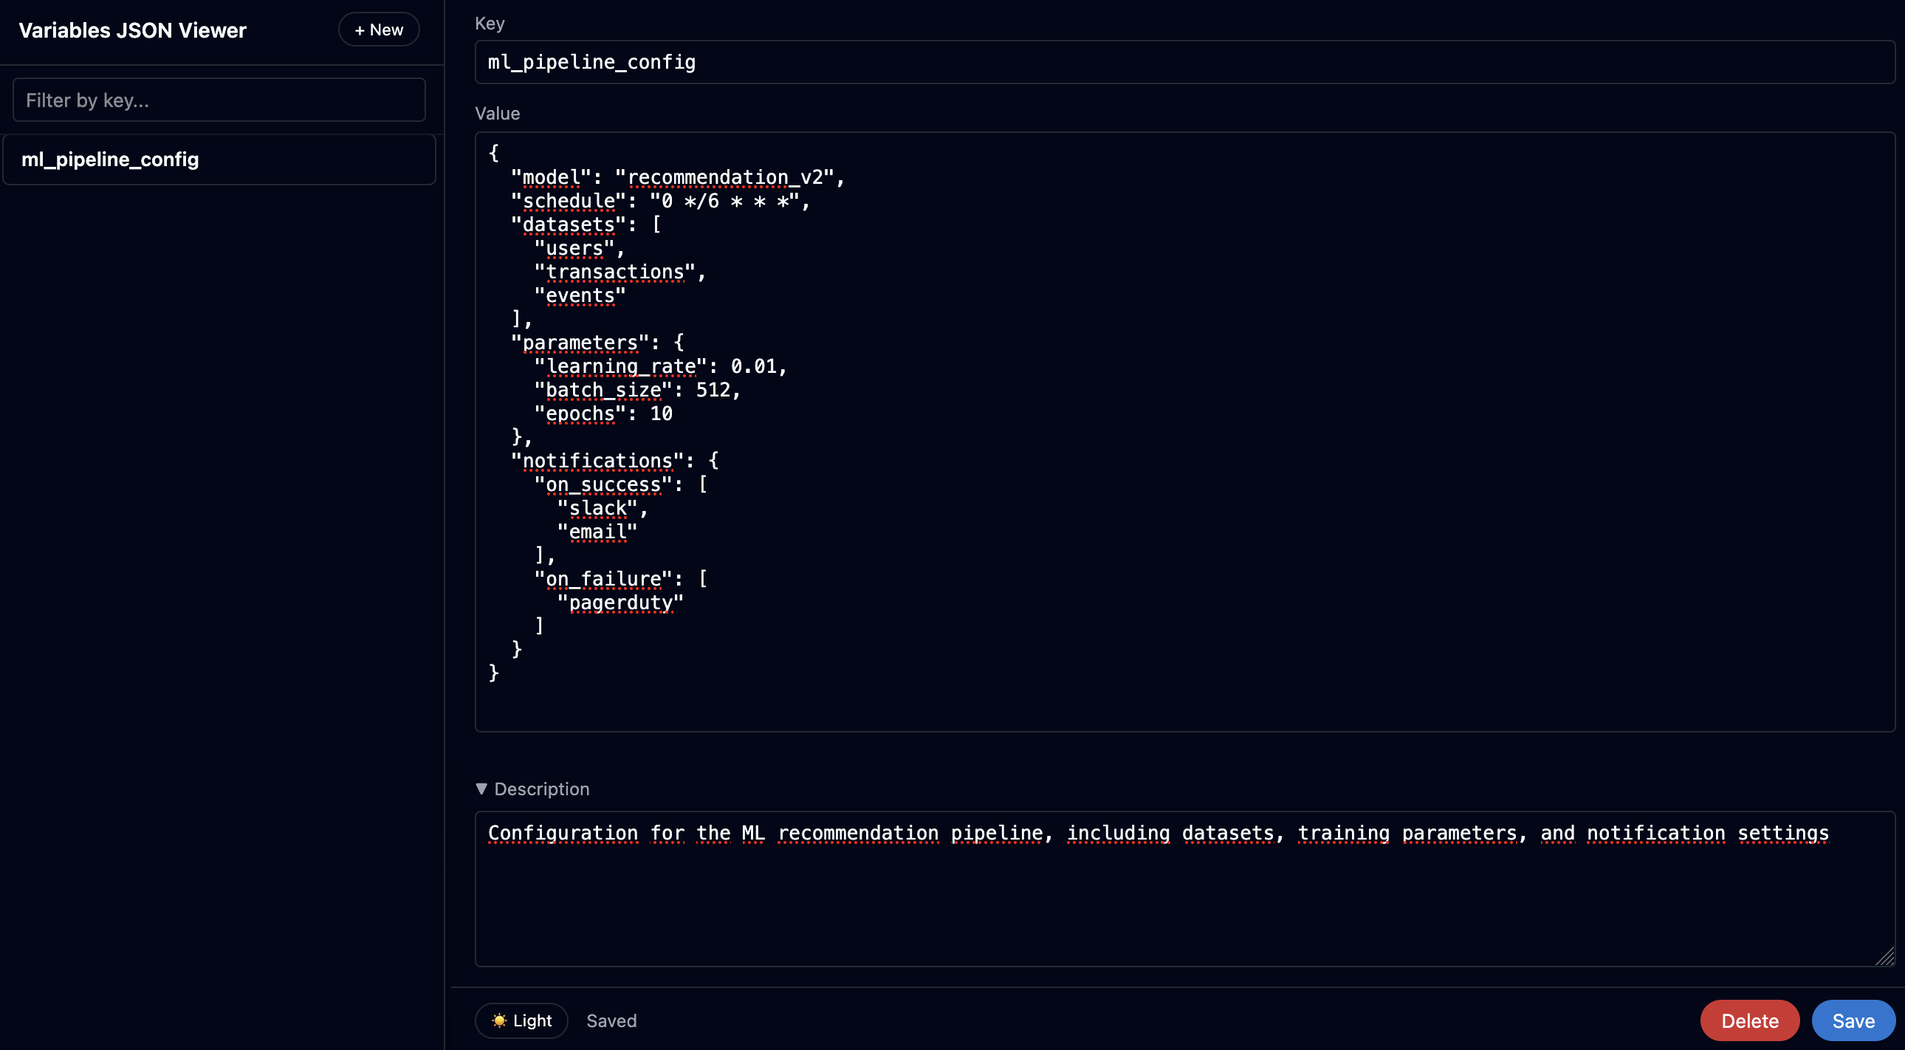
Task: Click the Variables JSON Viewer title
Action: point(132,30)
